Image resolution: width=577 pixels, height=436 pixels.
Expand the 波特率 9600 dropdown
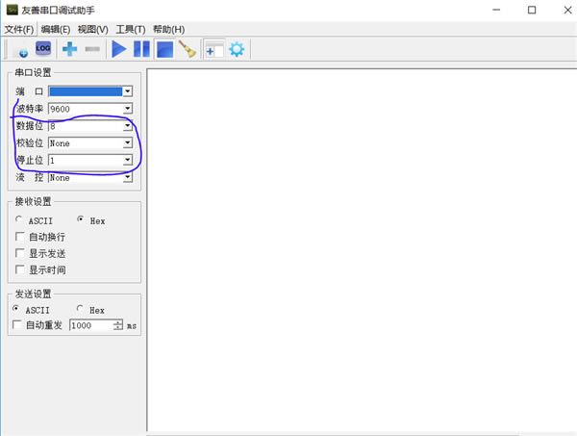127,109
